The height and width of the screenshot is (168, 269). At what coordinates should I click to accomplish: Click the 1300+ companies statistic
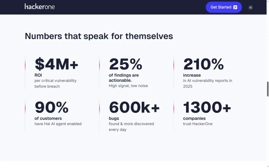coord(207,107)
